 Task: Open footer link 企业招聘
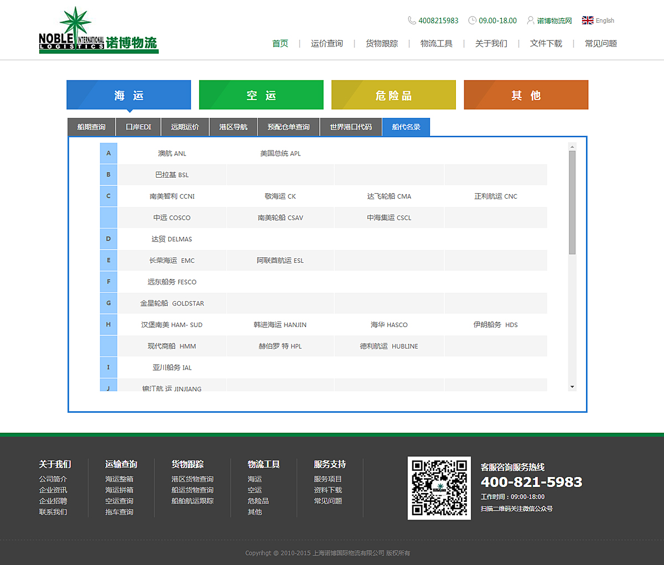coord(53,501)
